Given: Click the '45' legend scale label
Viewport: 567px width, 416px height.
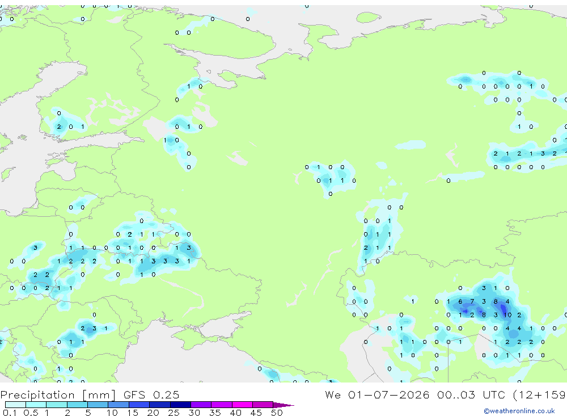Looking at the screenshot, I should [x=256, y=413].
